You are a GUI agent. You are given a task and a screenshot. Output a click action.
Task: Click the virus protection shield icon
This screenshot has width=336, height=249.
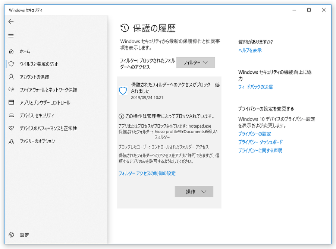point(11,64)
